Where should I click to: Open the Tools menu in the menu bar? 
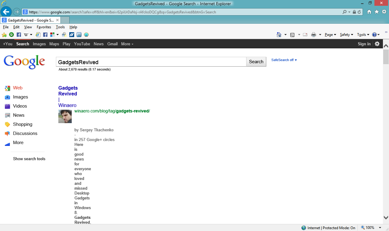(60, 27)
